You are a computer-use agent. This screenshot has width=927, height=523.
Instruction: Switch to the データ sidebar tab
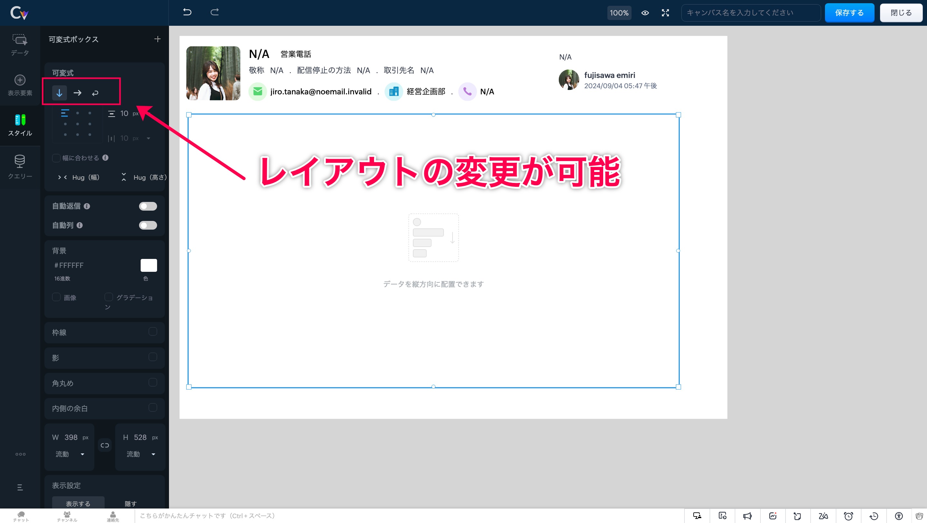coord(20,45)
